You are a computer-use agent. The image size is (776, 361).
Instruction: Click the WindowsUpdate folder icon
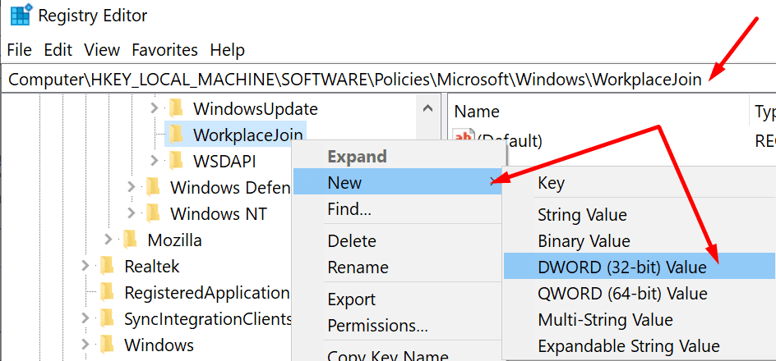coord(176,108)
